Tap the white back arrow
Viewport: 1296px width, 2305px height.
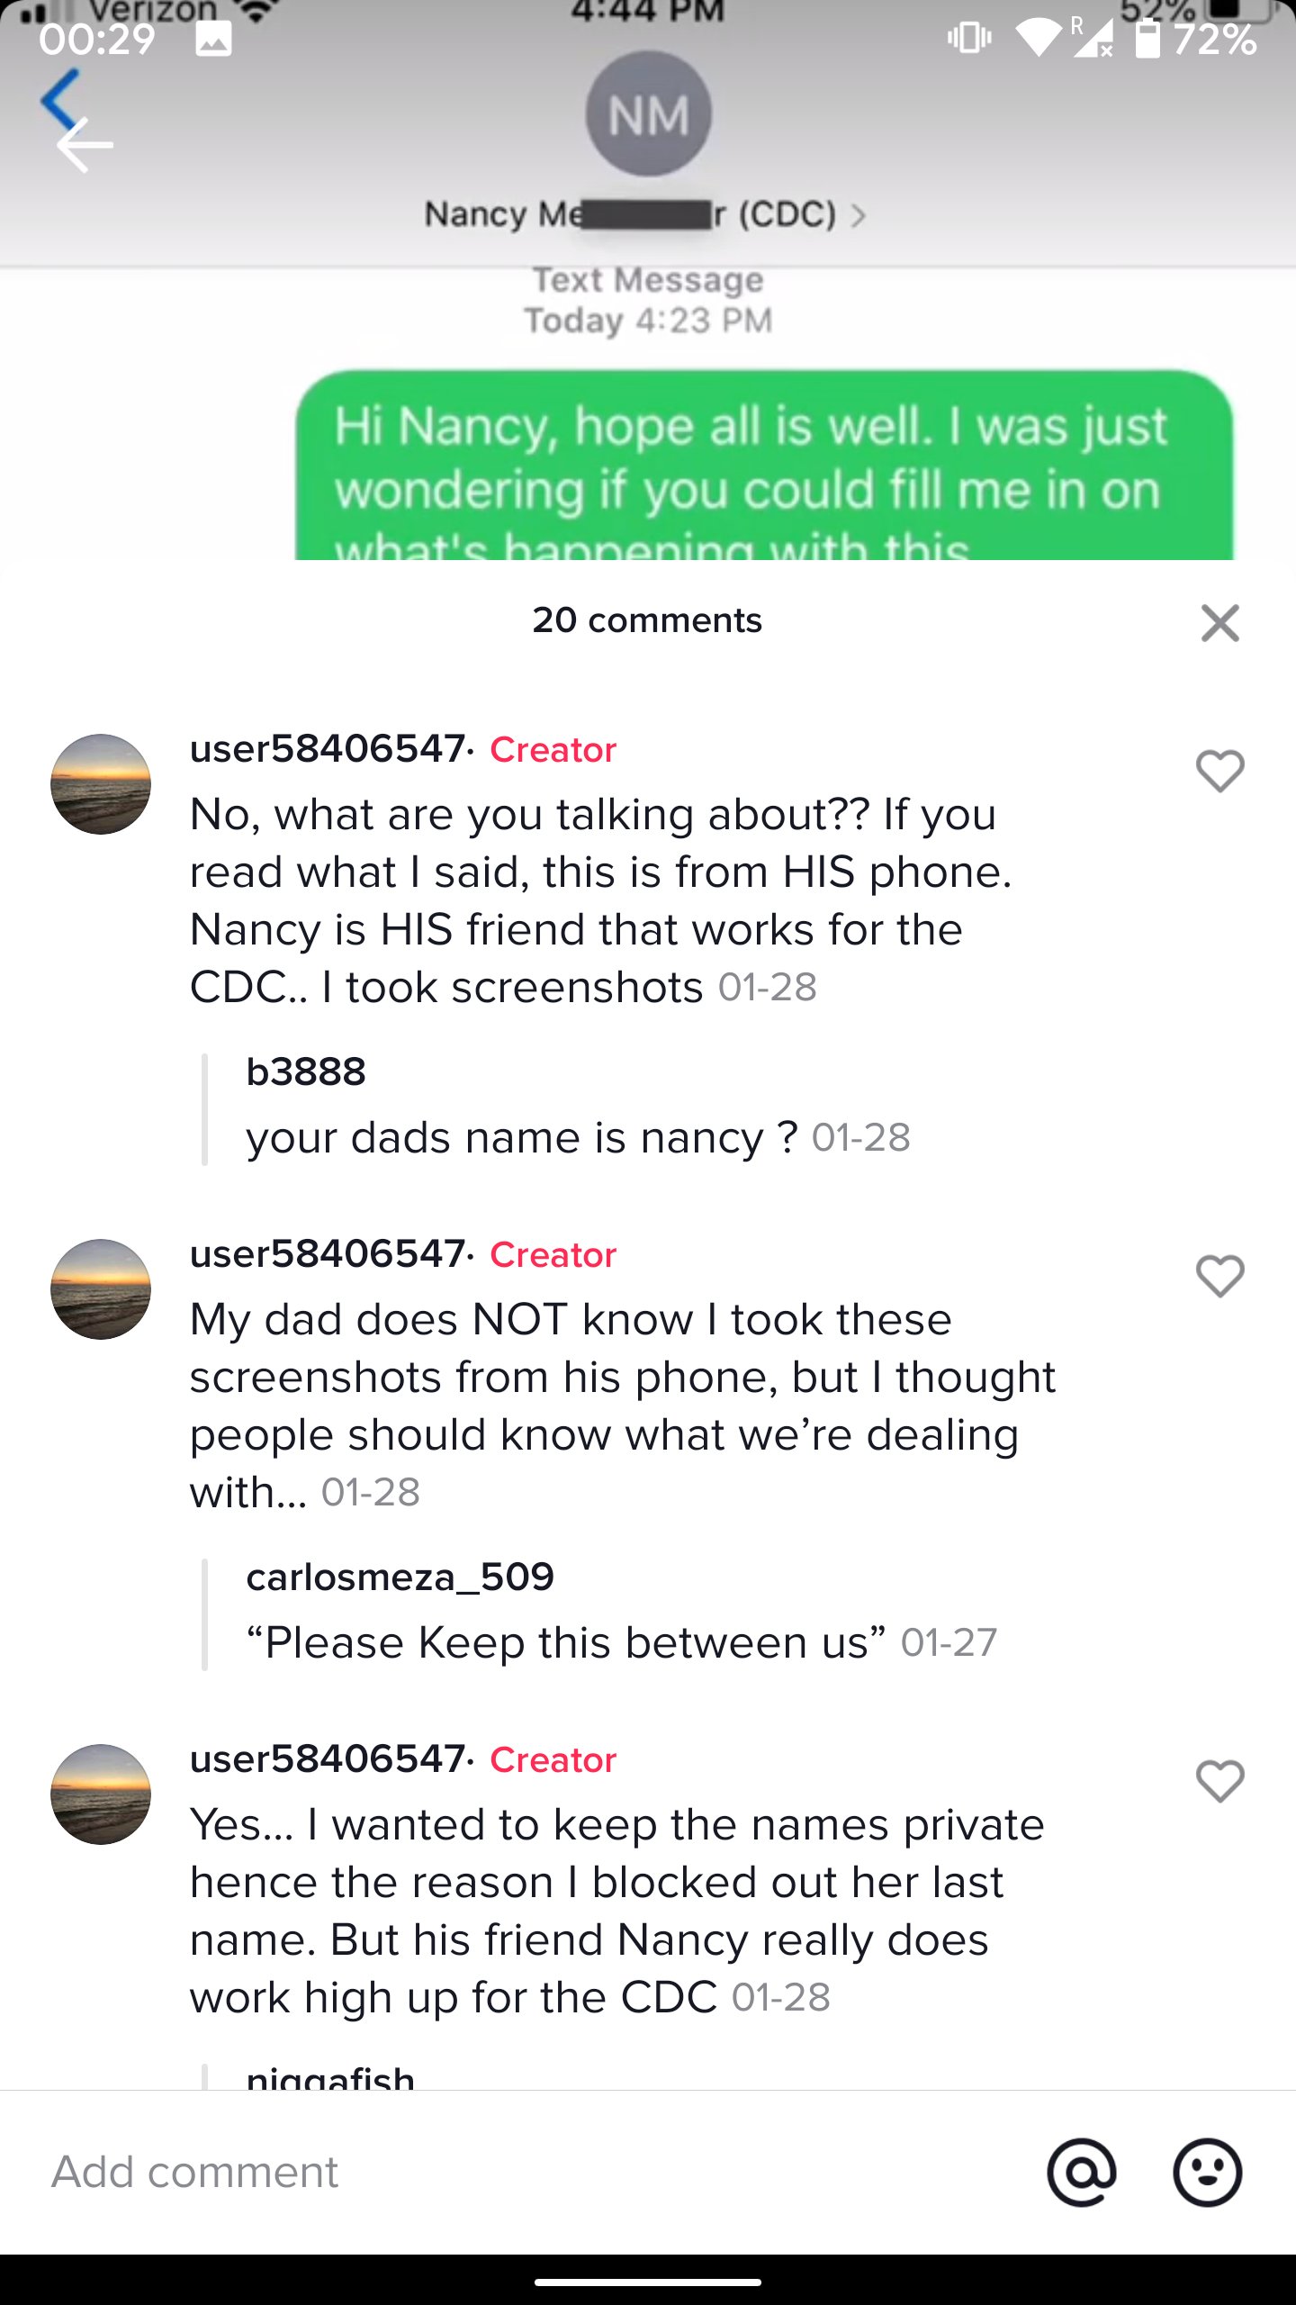[x=85, y=145]
